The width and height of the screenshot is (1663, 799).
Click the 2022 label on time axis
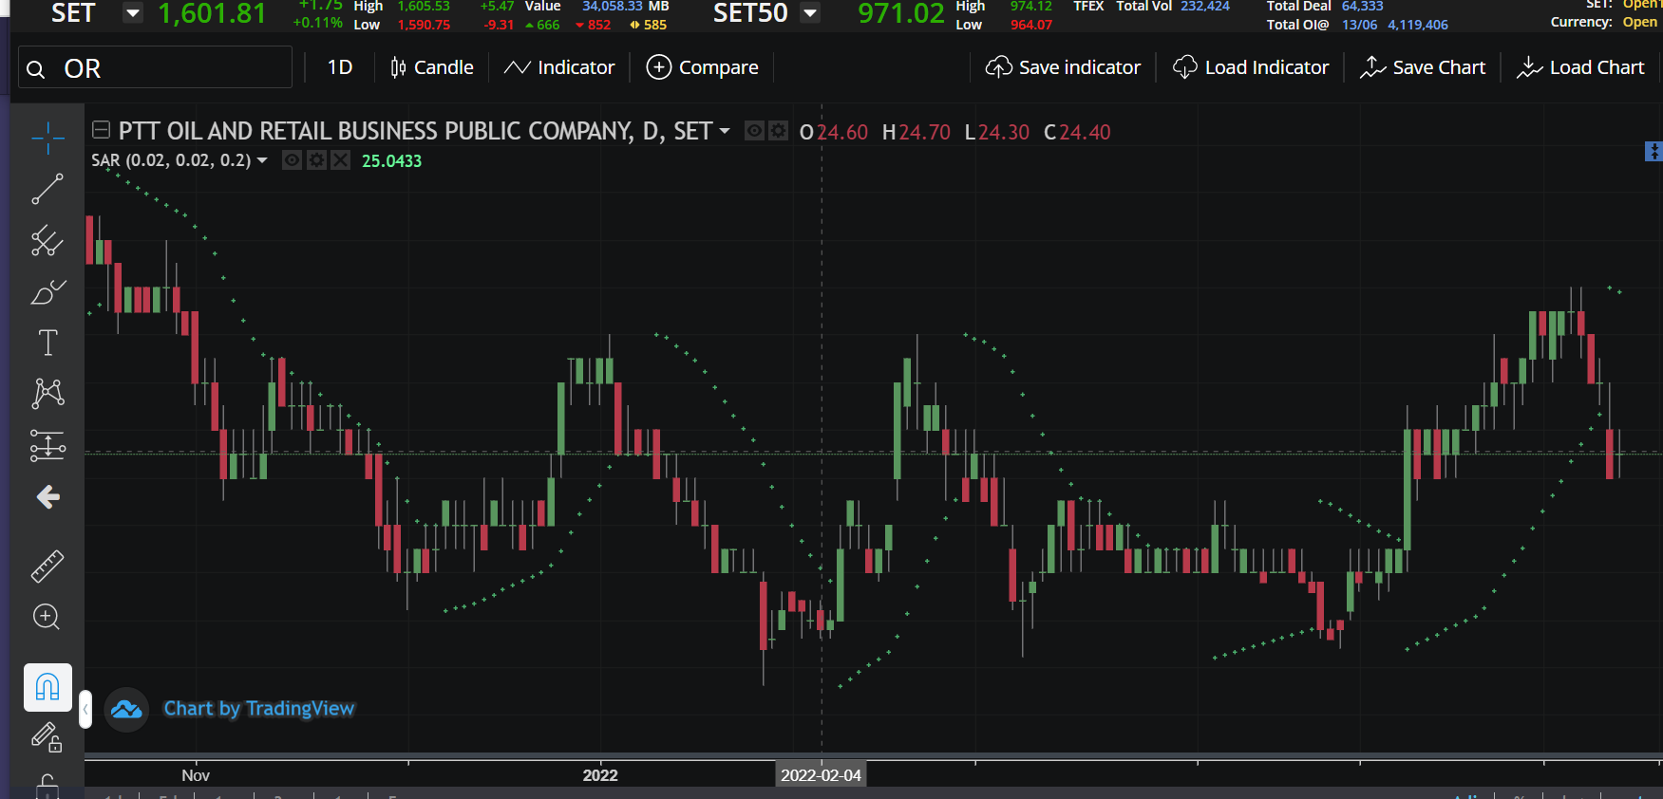(x=600, y=775)
